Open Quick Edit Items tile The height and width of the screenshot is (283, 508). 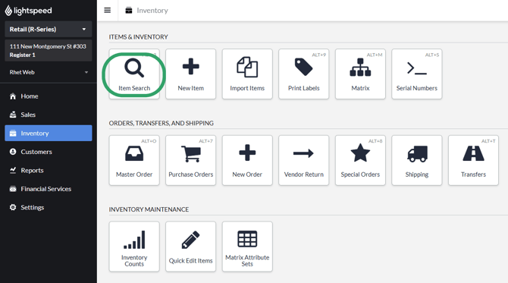click(190, 247)
